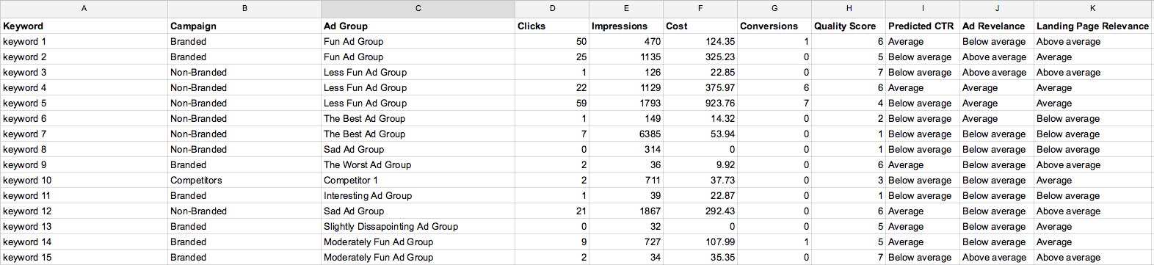
Task: Click the conversions value 6
Action: click(774, 87)
